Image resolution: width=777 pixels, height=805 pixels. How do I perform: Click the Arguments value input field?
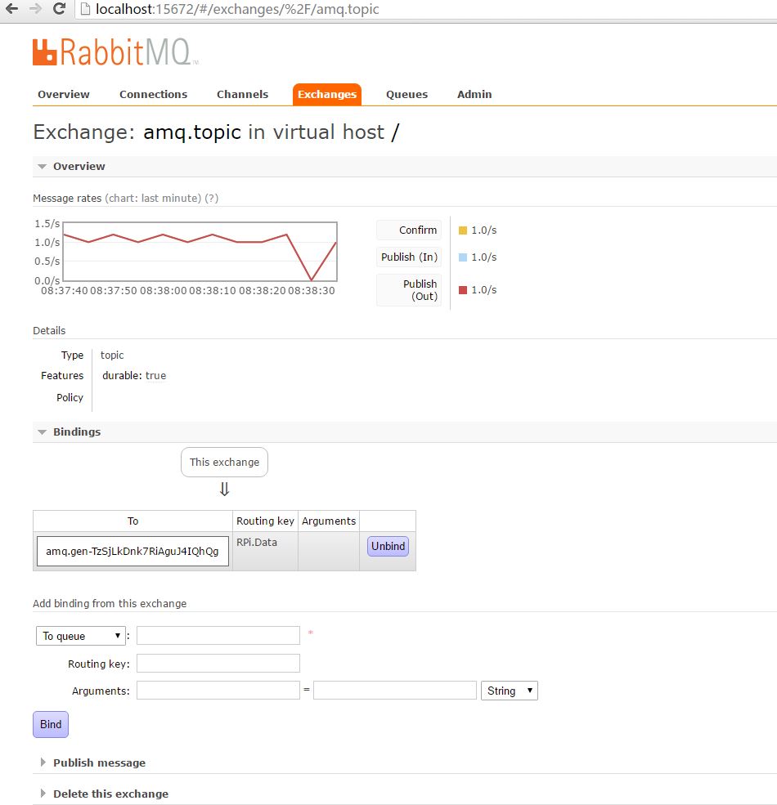click(x=395, y=691)
